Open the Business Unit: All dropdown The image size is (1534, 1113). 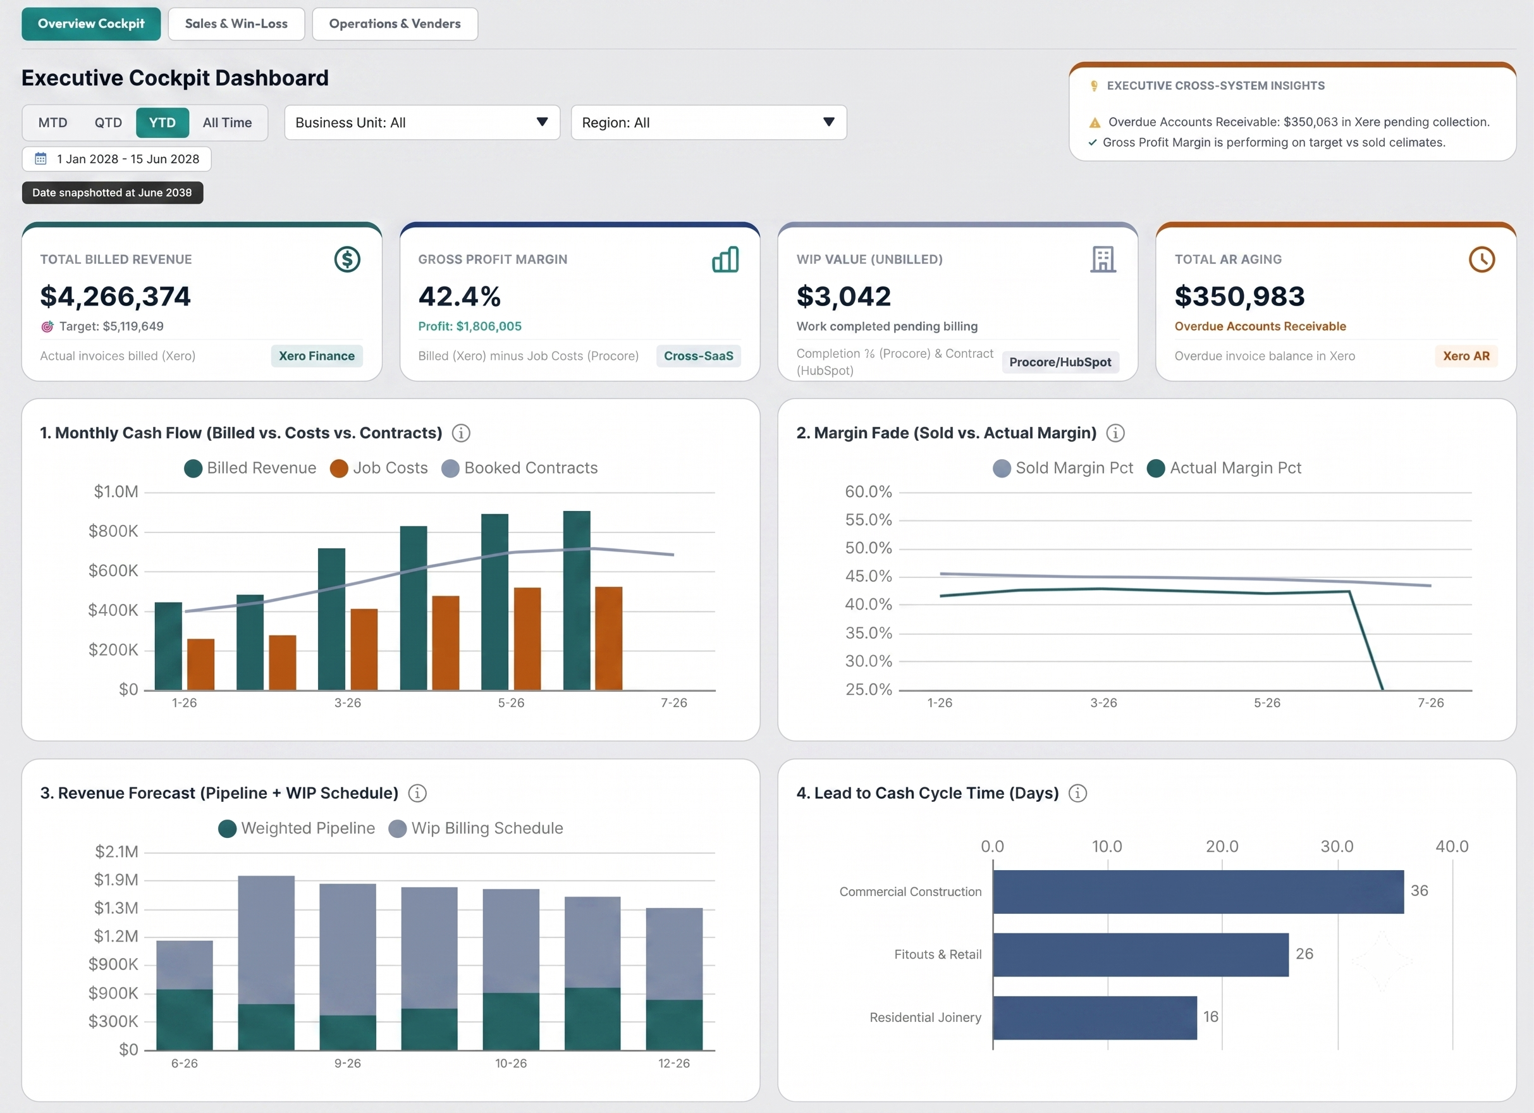422,123
